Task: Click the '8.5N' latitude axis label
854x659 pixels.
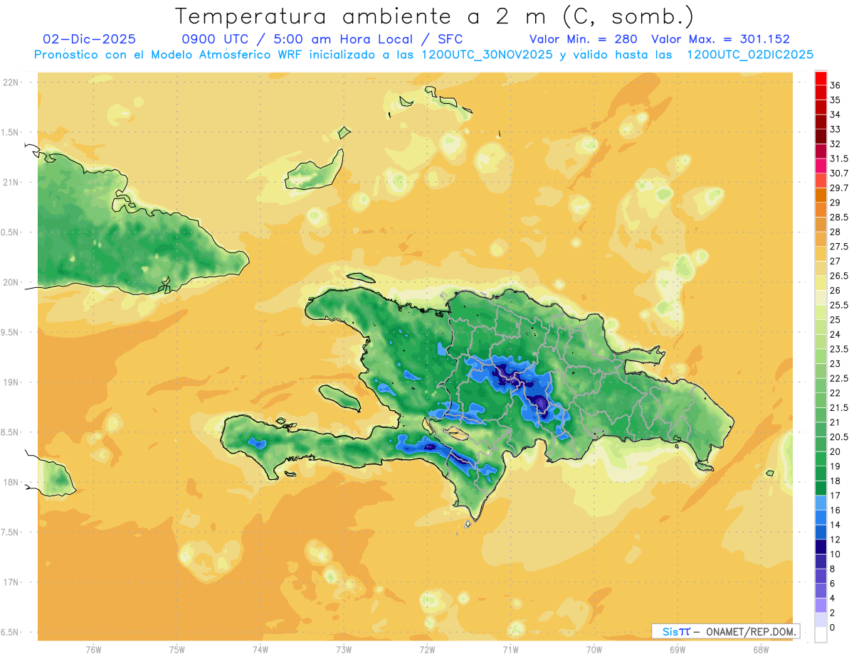Action: (10, 432)
